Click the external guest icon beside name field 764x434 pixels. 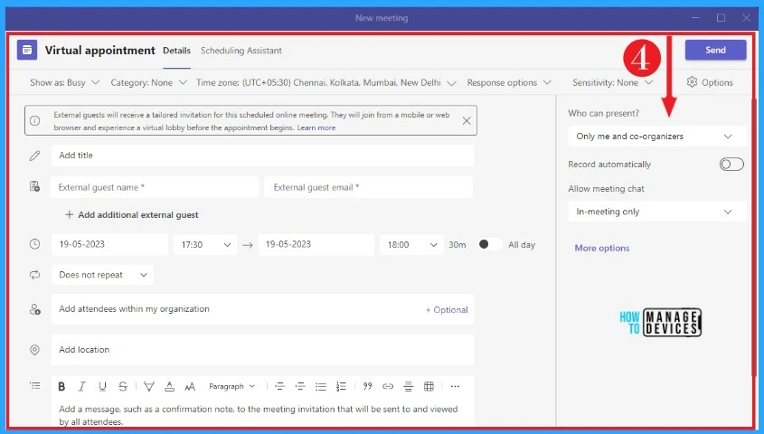(34, 186)
